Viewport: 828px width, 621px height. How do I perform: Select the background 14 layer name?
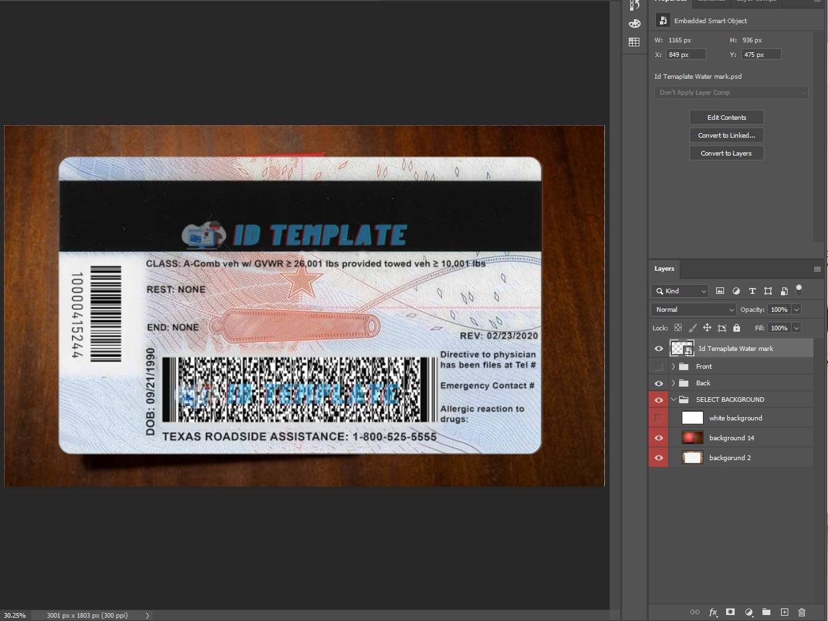pos(732,438)
